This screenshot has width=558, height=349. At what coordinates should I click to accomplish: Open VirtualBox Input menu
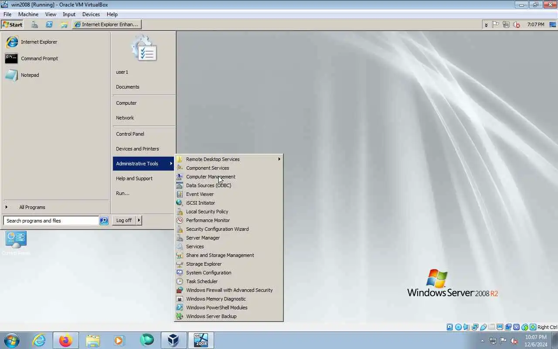[69, 14]
